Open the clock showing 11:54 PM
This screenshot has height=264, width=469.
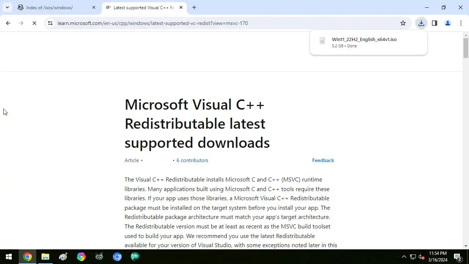pyautogui.click(x=438, y=257)
